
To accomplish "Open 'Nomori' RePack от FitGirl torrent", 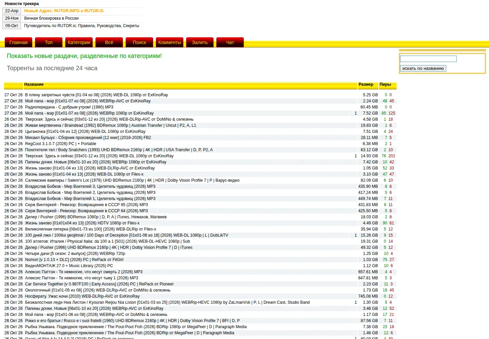I will coord(74,260).
